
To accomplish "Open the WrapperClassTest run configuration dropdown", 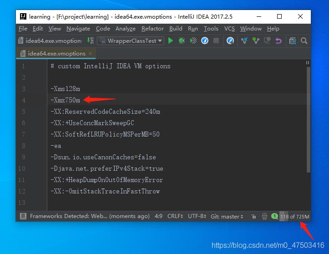I will coord(131,41).
